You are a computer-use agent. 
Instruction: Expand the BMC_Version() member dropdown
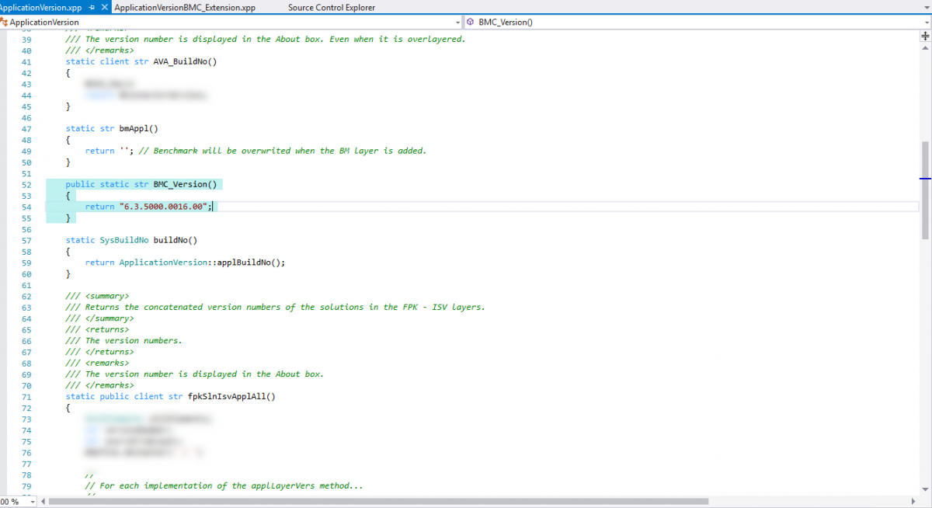click(x=925, y=23)
